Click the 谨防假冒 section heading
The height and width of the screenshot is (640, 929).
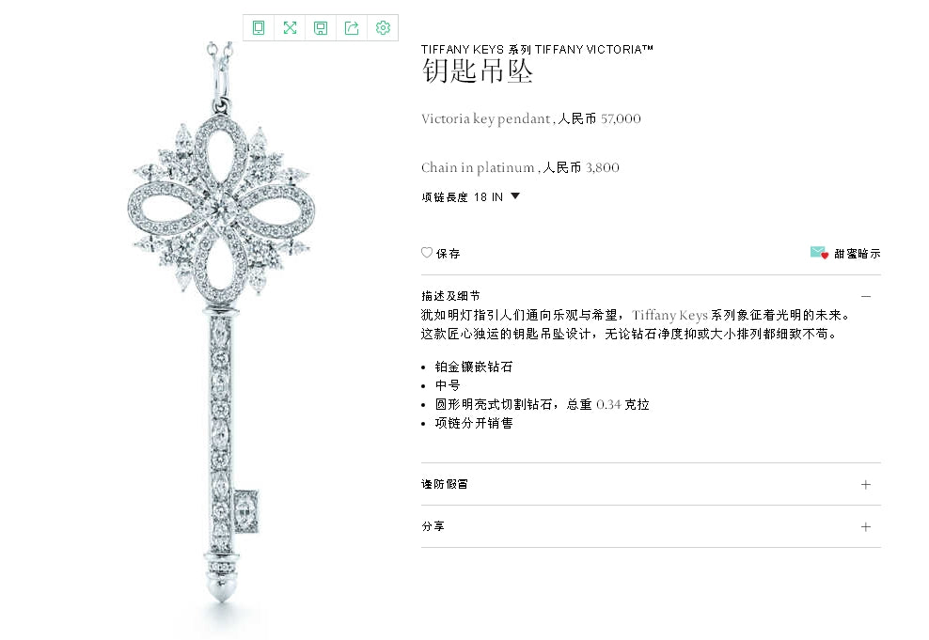(x=445, y=484)
